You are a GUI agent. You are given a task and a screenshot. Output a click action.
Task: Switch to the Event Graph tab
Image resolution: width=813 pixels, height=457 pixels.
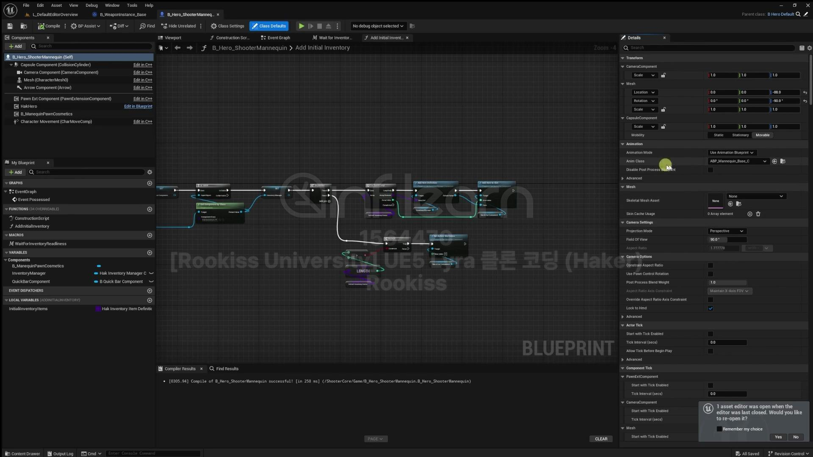point(278,38)
